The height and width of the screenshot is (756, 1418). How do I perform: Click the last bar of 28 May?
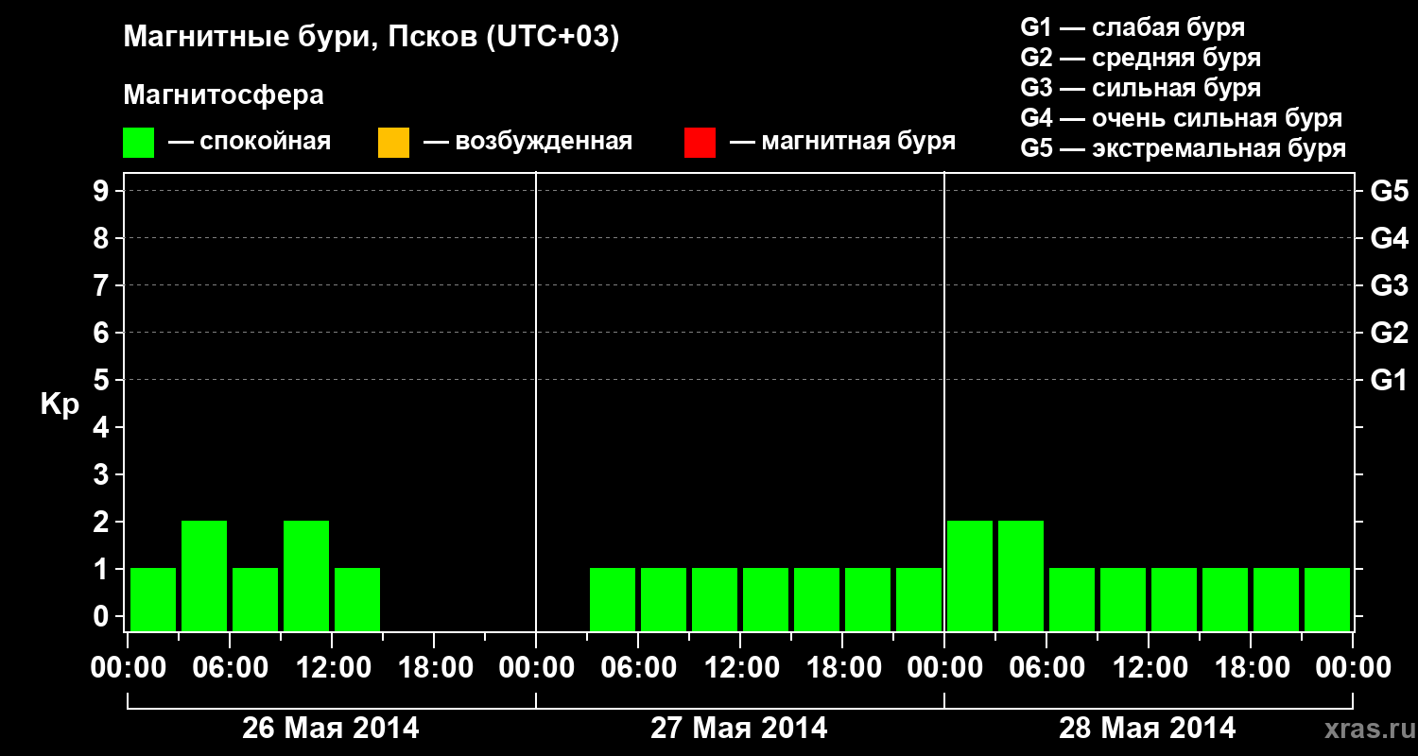click(1327, 599)
